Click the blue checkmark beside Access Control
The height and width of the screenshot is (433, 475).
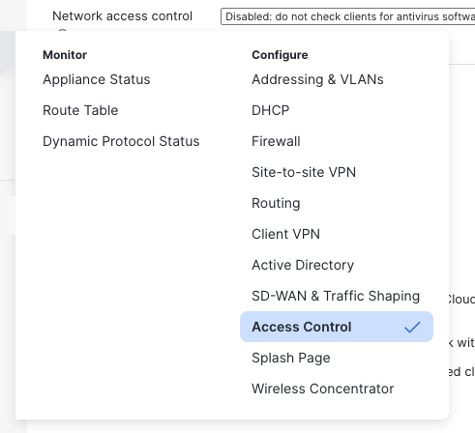point(412,327)
